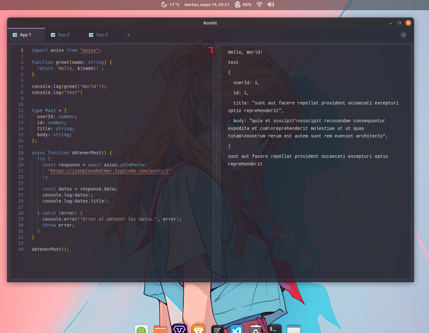Viewport: 429px width, 333px height.
Task: Open volume control in top bar
Action: tap(271, 4)
